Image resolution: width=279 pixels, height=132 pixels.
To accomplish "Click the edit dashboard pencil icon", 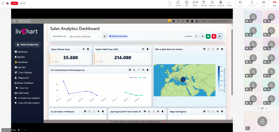I will (105, 36).
